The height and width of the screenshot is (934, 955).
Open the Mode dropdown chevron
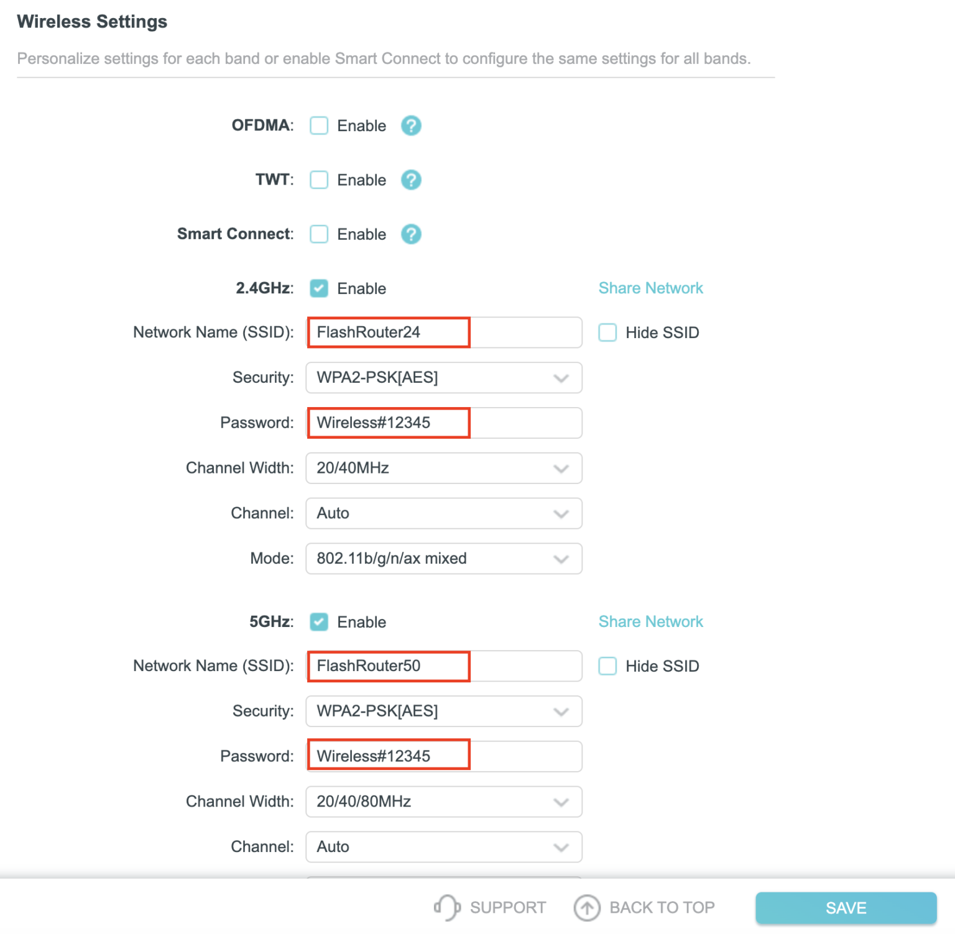(561, 558)
